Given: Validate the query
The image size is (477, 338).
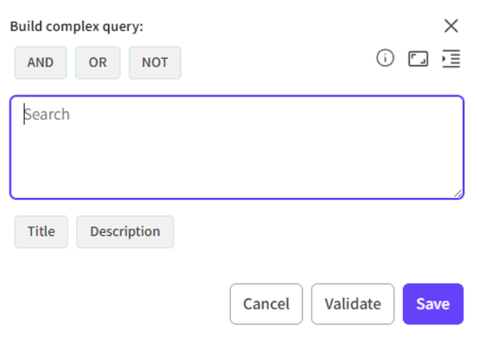Looking at the screenshot, I should [352, 304].
